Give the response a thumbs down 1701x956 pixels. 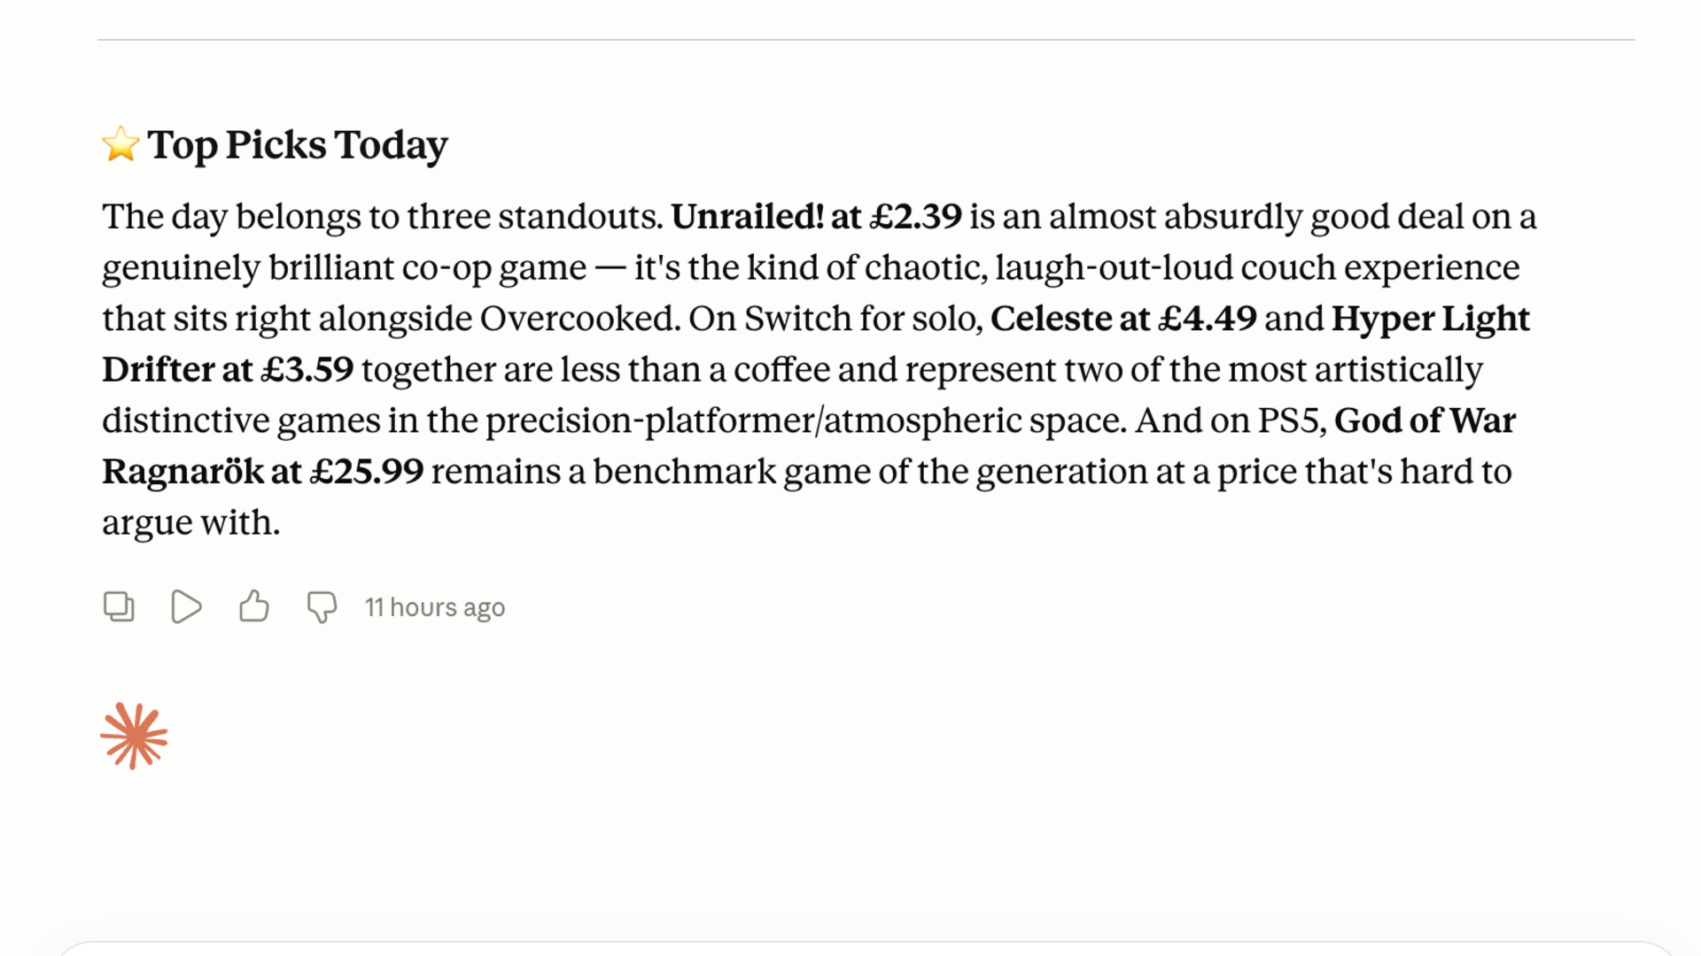(x=322, y=607)
